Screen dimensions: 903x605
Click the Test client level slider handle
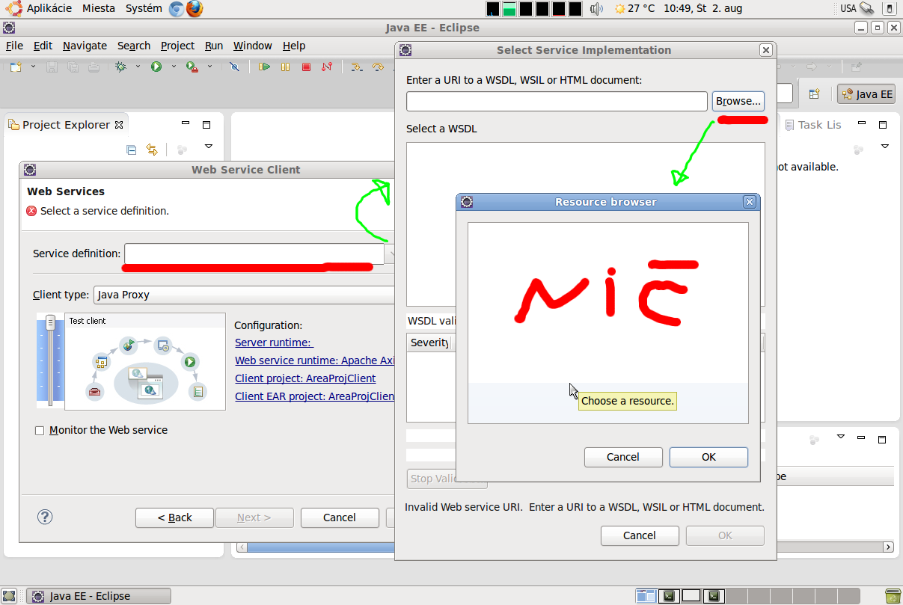tap(50, 322)
